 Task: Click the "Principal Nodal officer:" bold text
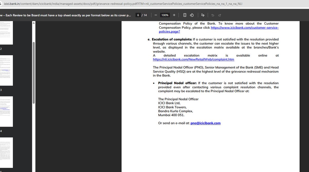pyautogui.click(x=177, y=83)
